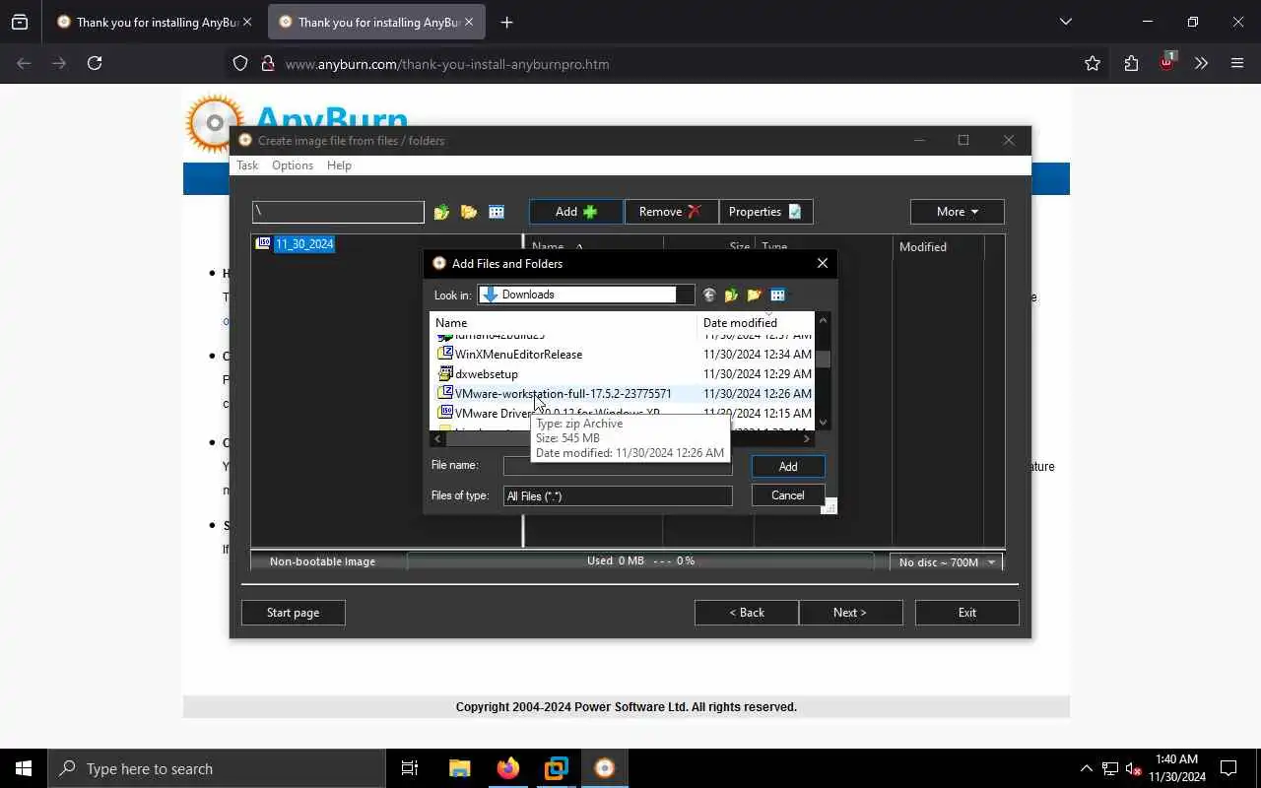Click file list scroll down arrow

coord(824,423)
